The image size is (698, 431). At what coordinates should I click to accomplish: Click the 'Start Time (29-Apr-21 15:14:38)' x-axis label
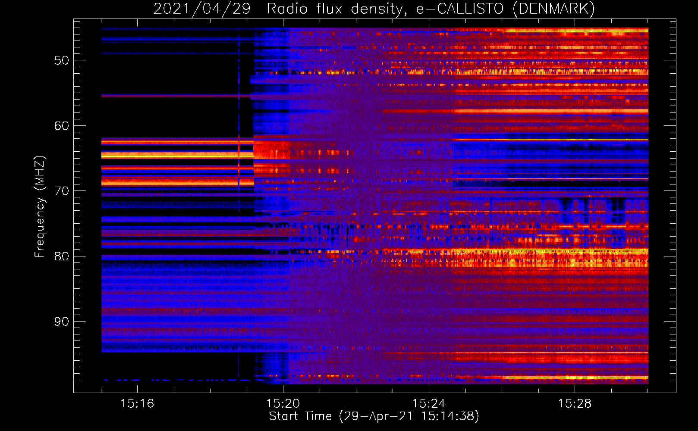tap(374, 416)
